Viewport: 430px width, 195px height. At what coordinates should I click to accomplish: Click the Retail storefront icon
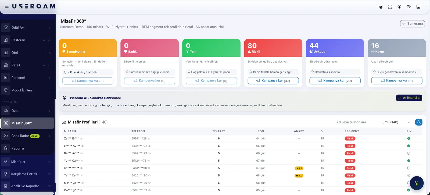pos(6,65)
